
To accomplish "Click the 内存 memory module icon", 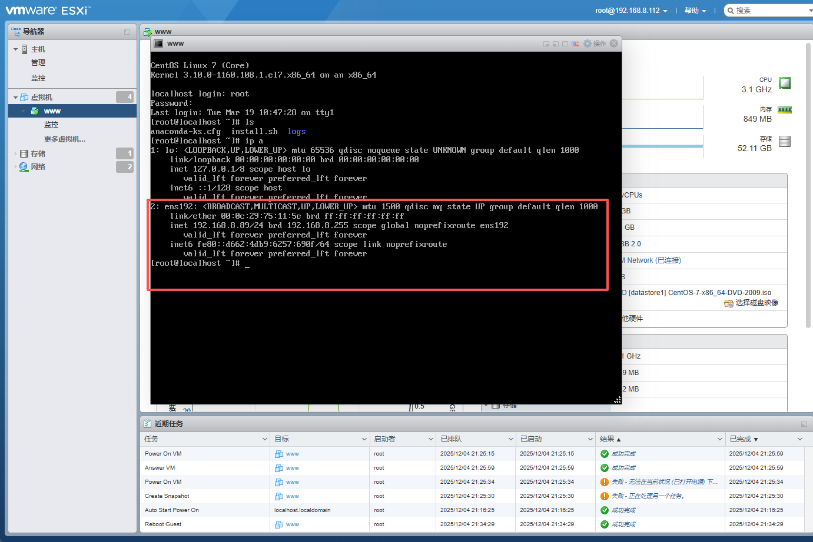I will [x=785, y=110].
